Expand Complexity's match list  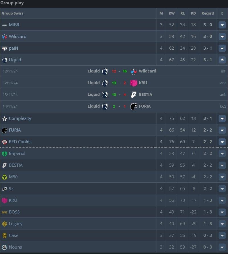[222, 118]
